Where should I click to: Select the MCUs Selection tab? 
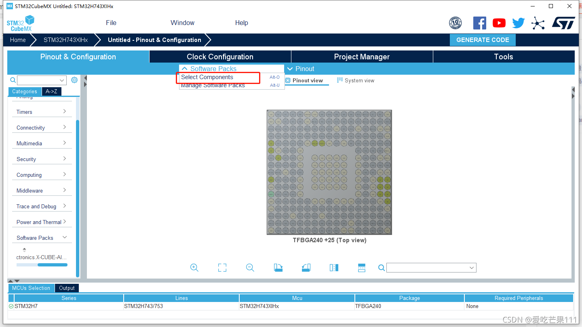coord(31,288)
